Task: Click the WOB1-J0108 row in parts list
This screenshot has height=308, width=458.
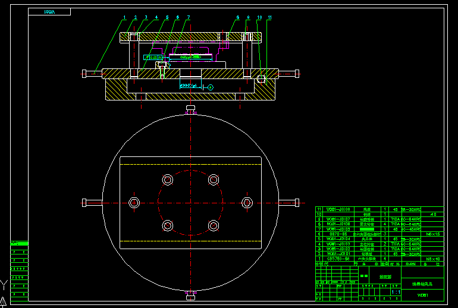Action: click(x=337, y=209)
